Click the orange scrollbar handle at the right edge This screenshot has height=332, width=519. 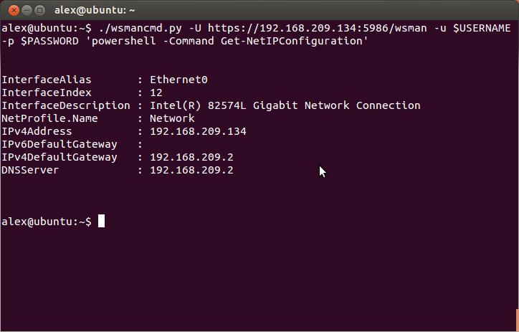(517, 320)
